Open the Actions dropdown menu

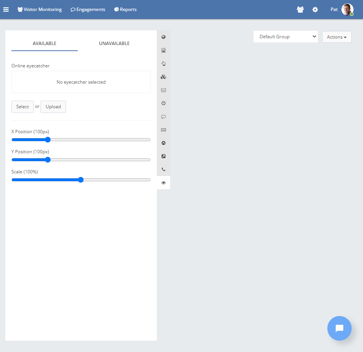[336, 37]
